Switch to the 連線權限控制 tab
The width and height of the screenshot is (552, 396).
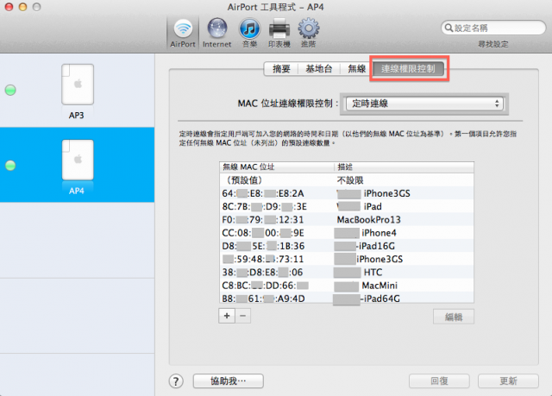408,69
